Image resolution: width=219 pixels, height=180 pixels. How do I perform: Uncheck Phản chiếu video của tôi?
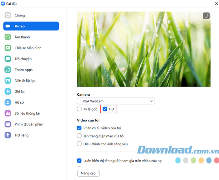pyautogui.click(x=79, y=128)
